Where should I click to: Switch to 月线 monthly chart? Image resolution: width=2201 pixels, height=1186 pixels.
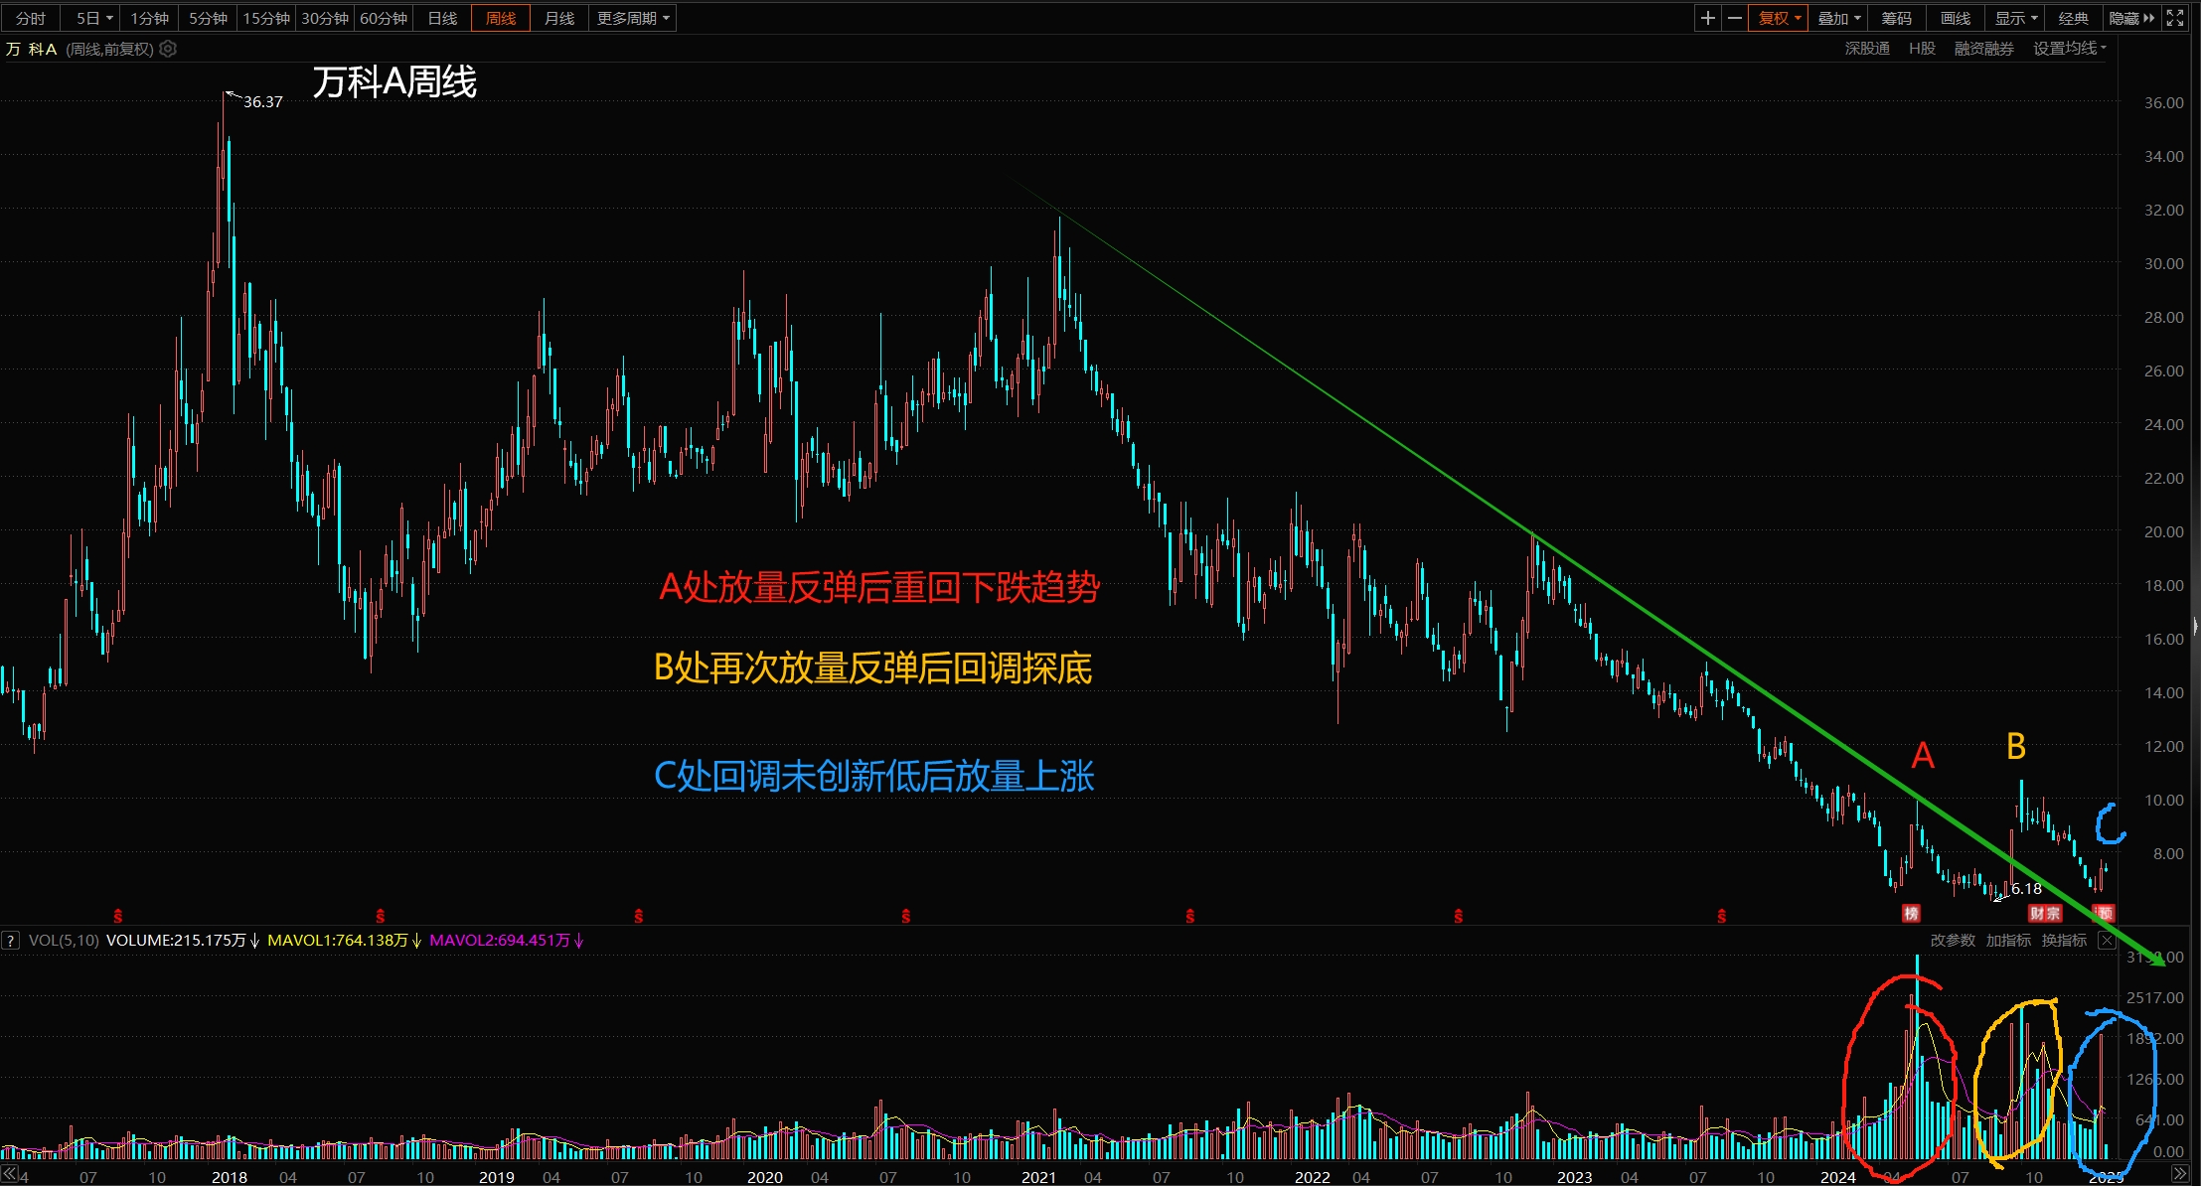(x=559, y=18)
